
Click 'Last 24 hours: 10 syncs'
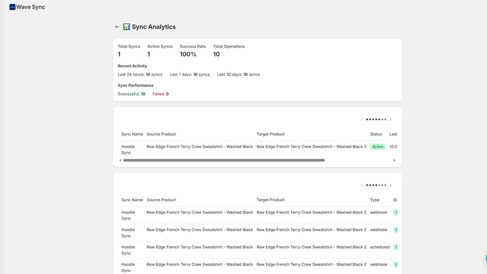point(140,74)
